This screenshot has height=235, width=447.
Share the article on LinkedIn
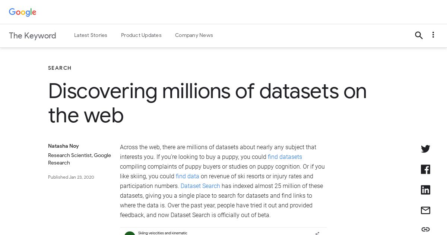[x=425, y=190]
